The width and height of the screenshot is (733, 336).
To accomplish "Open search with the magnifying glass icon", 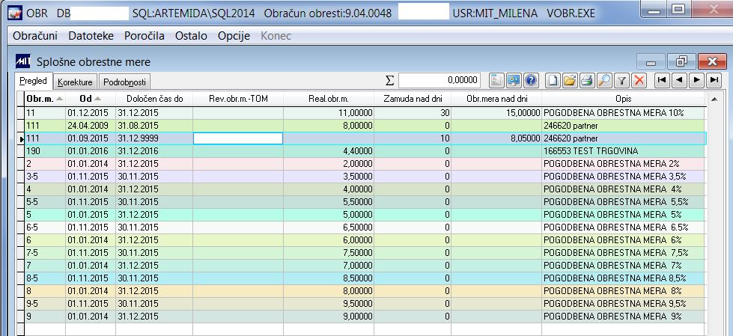I will tap(604, 81).
